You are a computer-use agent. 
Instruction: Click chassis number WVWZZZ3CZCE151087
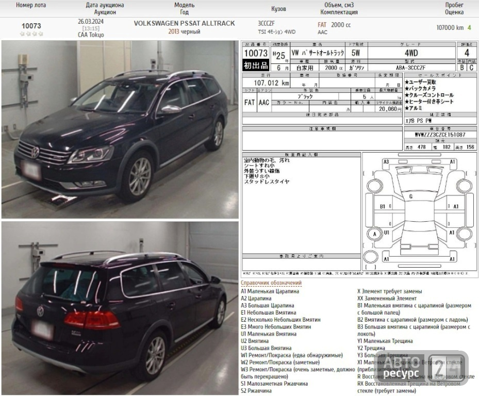click(440, 135)
